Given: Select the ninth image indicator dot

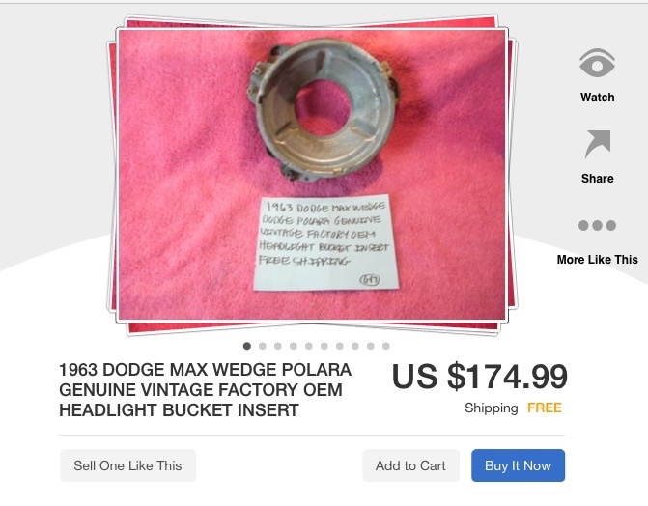Looking at the screenshot, I should pyautogui.click(x=370, y=346).
